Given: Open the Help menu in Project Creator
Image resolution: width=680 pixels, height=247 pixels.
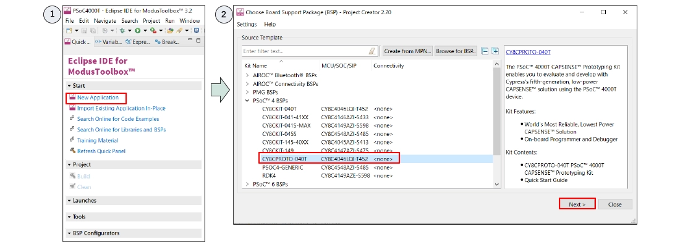Looking at the screenshot, I should tap(270, 24).
